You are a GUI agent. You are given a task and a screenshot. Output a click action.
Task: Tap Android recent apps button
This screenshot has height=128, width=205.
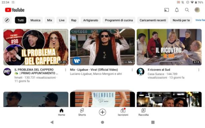pyautogui.click(x=153, y=122)
